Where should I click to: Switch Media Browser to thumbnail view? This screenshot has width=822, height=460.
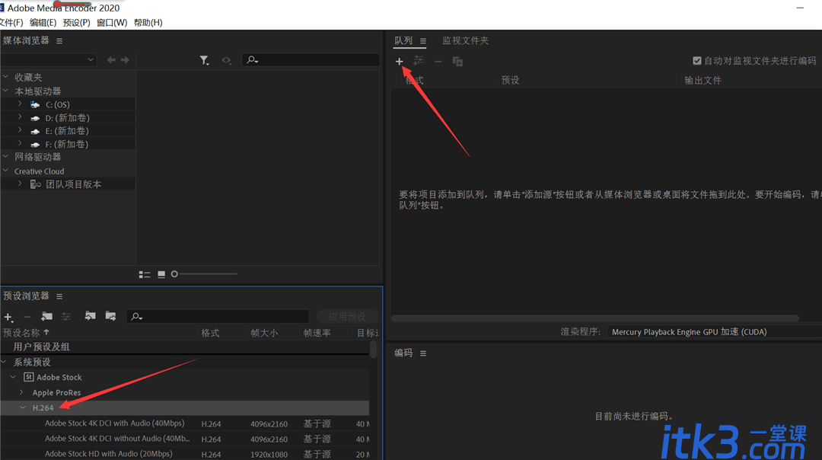click(x=161, y=274)
